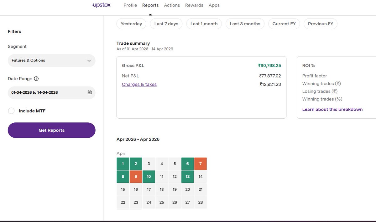
Task: Select April 15 calendar cell
Action: pos(123,190)
